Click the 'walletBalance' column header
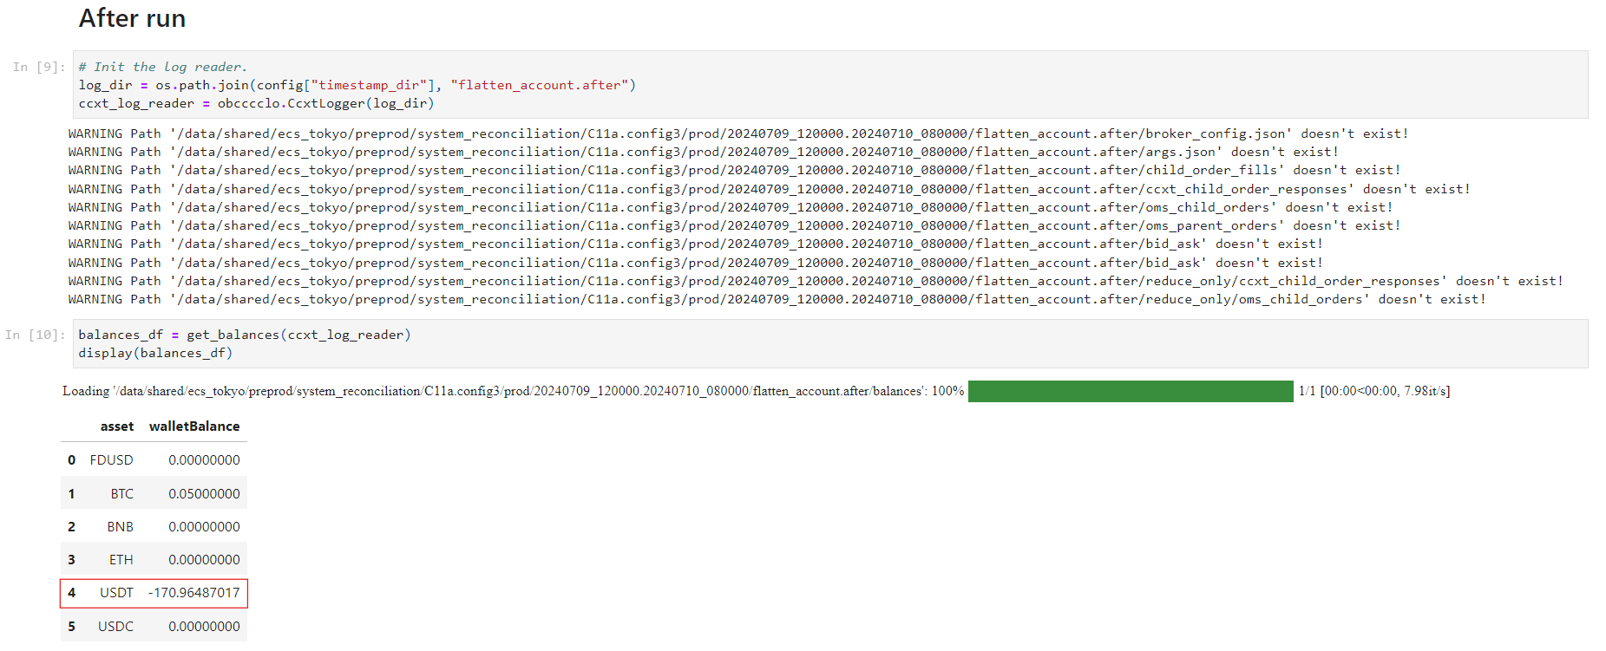Screen dimensions: 1606x651 click(194, 426)
